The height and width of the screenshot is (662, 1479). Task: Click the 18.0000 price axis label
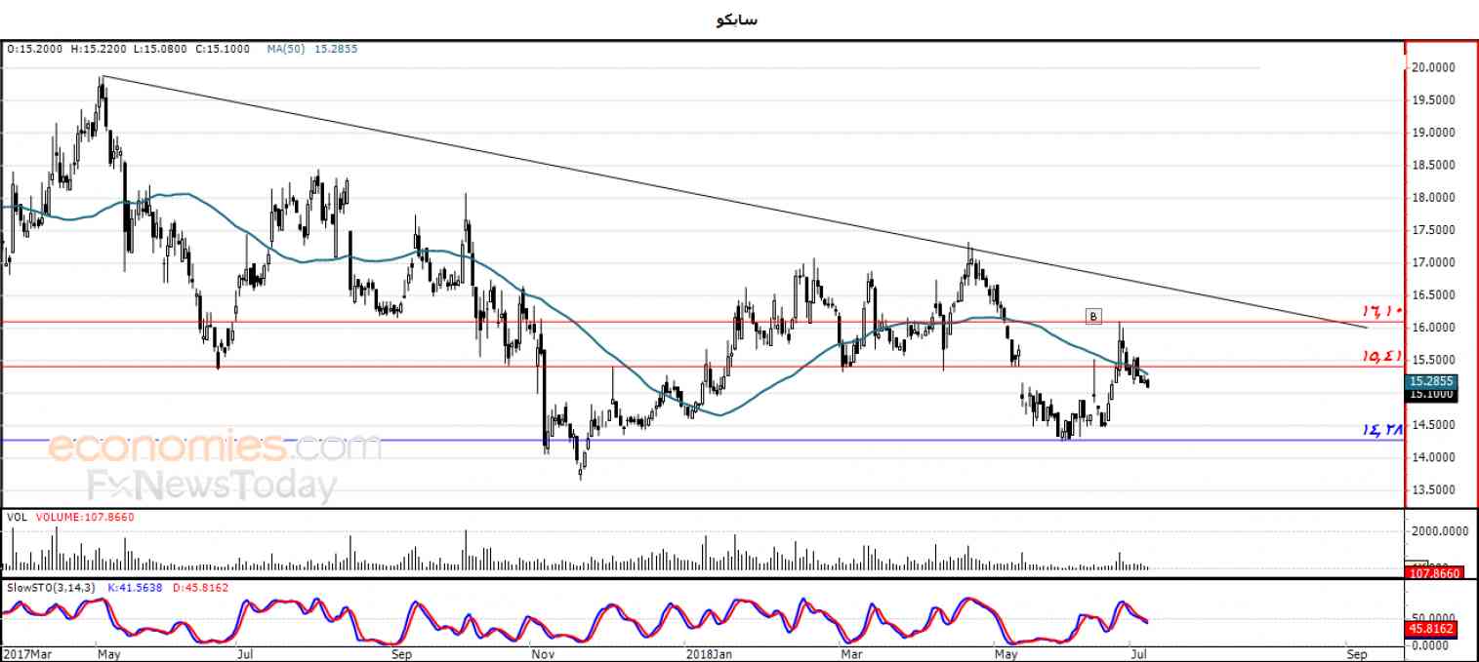click(1434, 198)
